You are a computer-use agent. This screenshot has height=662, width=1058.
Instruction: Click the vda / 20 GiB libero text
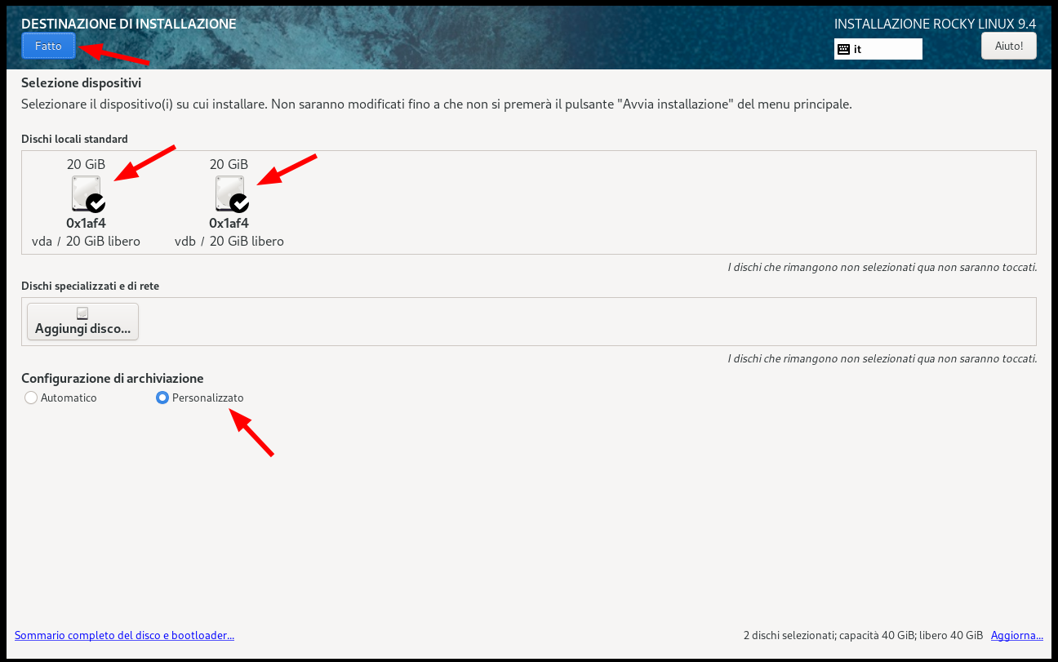(x=86, y=242)
